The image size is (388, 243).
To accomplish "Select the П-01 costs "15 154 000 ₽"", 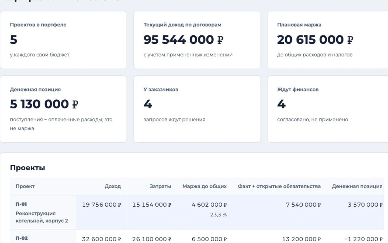I will (152, 205).
